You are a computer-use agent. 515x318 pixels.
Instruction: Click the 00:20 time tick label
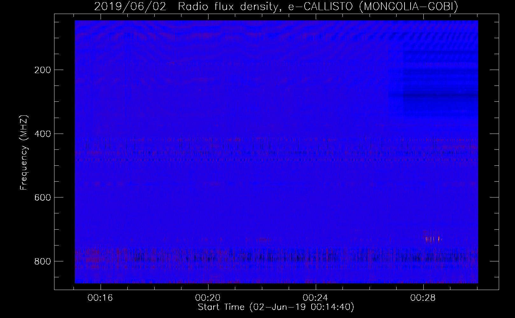[x=208, y=298]
